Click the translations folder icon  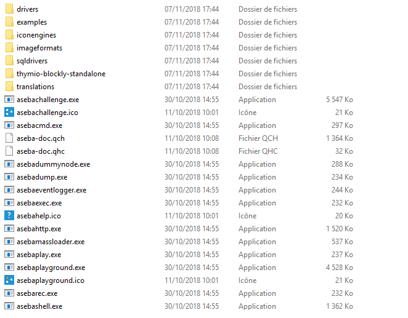9,87
